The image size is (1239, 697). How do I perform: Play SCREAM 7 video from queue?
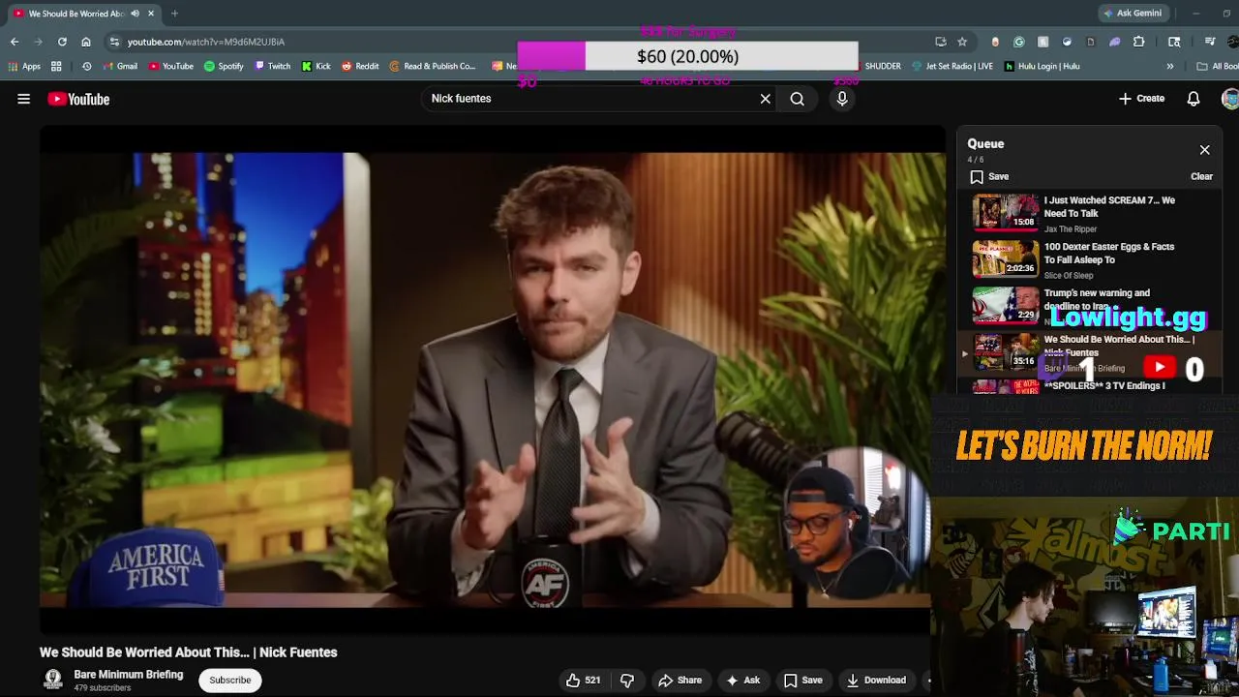pos(1005,212)
